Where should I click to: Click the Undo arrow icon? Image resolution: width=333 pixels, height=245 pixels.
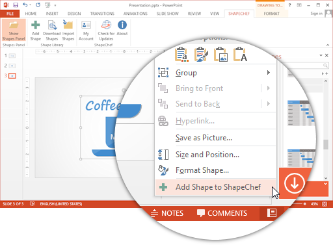[25, 5]
